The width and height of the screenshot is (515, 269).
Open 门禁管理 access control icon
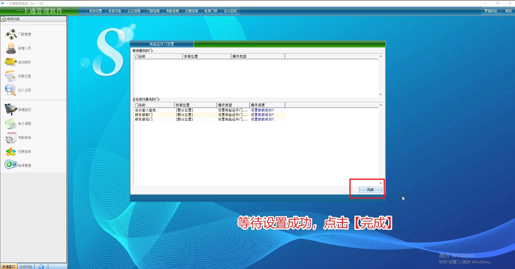point(11,34)
